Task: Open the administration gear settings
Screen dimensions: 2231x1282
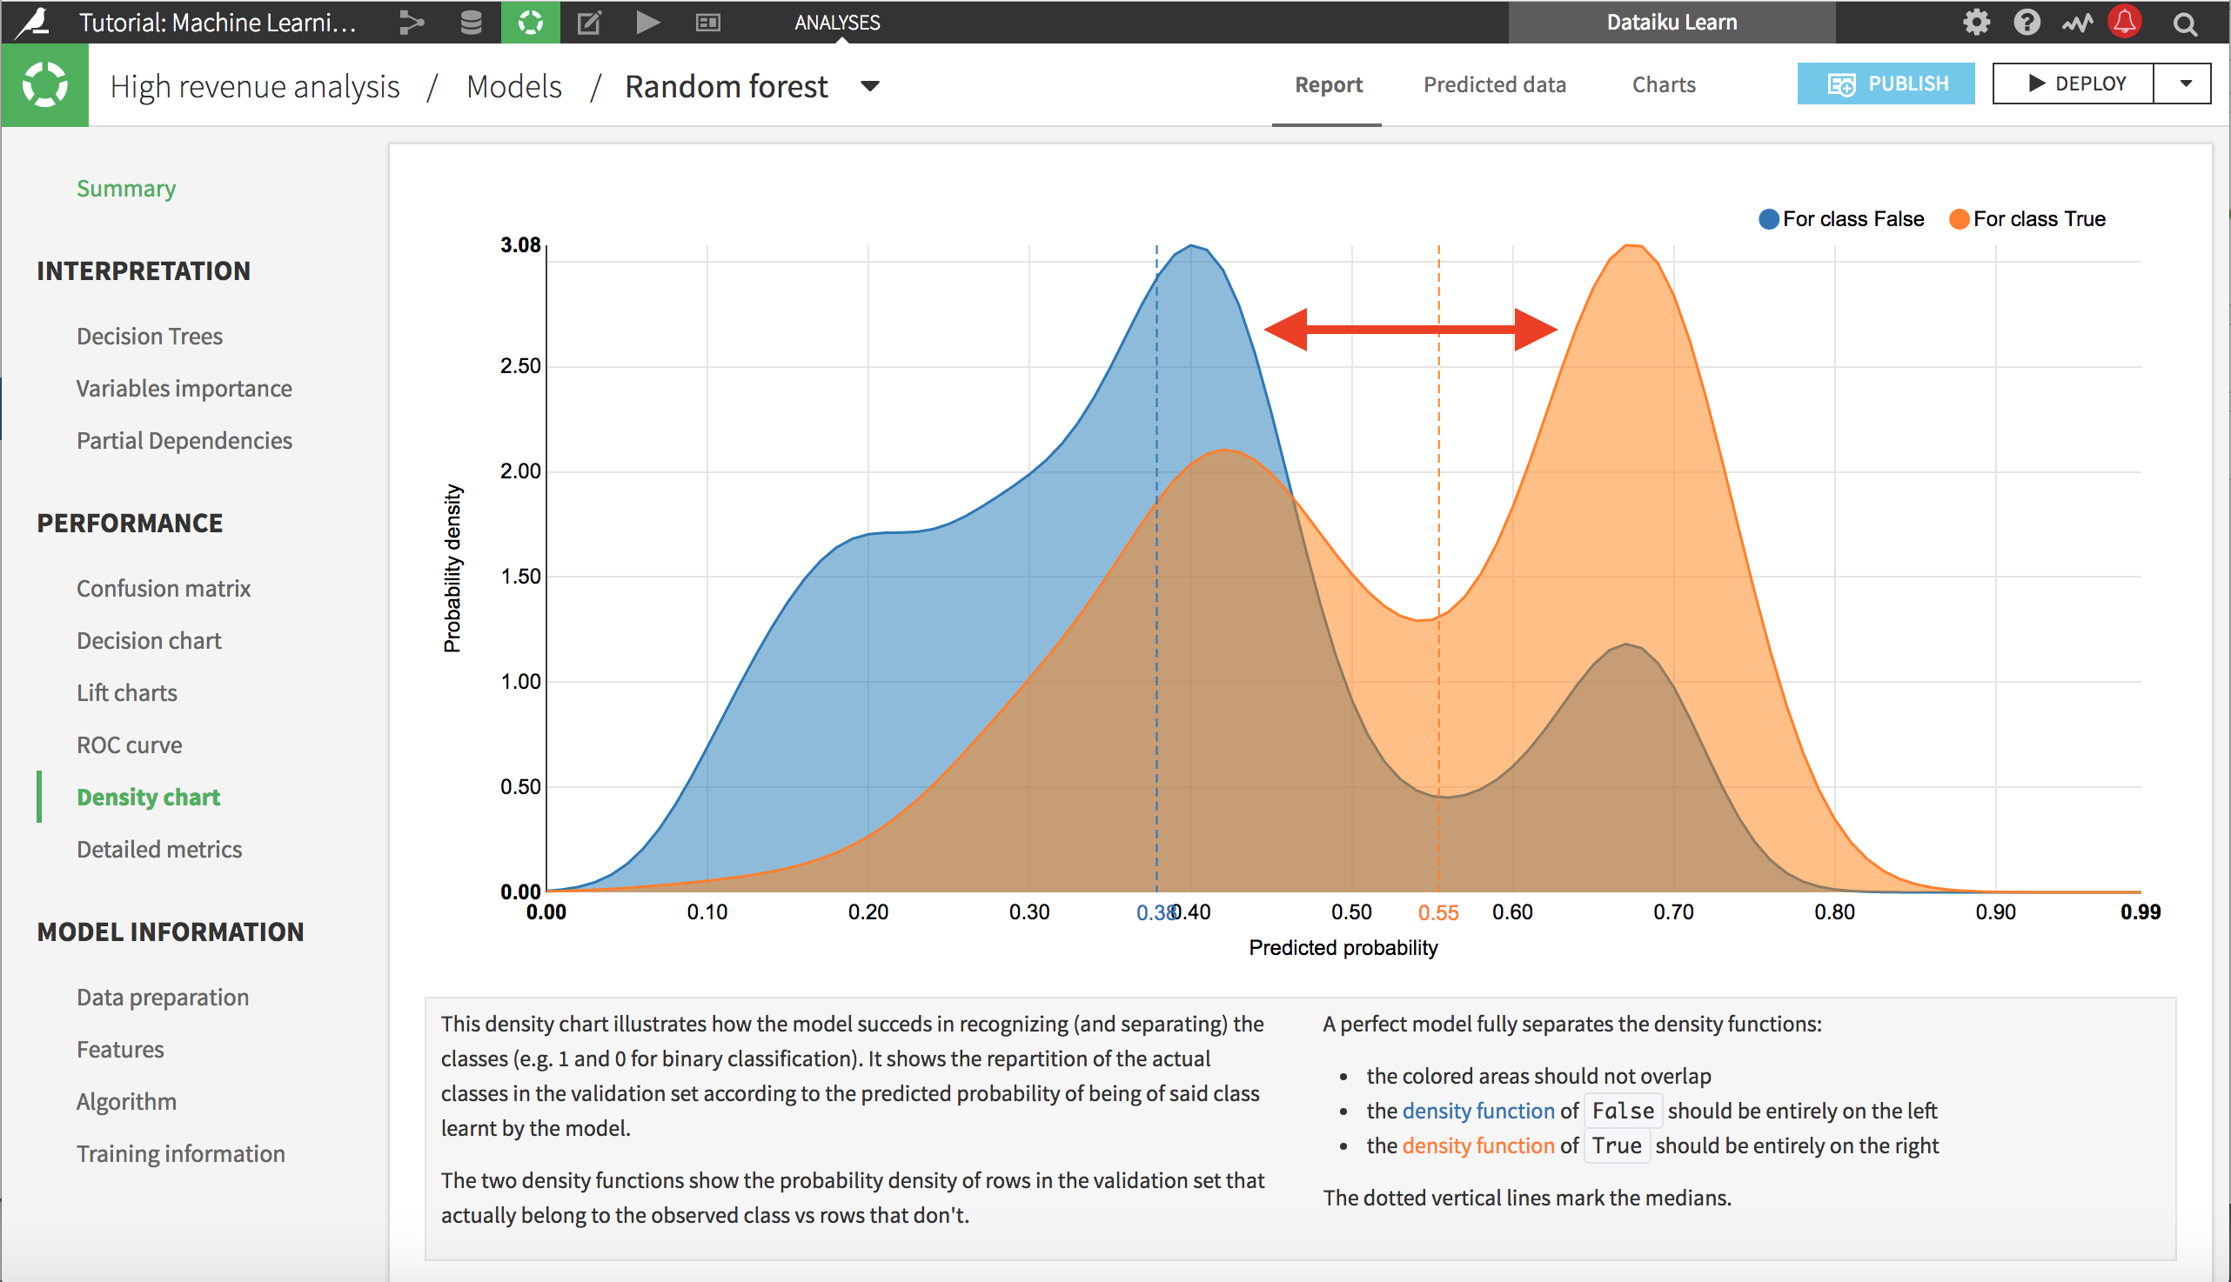Action: tap(1974, 23)
